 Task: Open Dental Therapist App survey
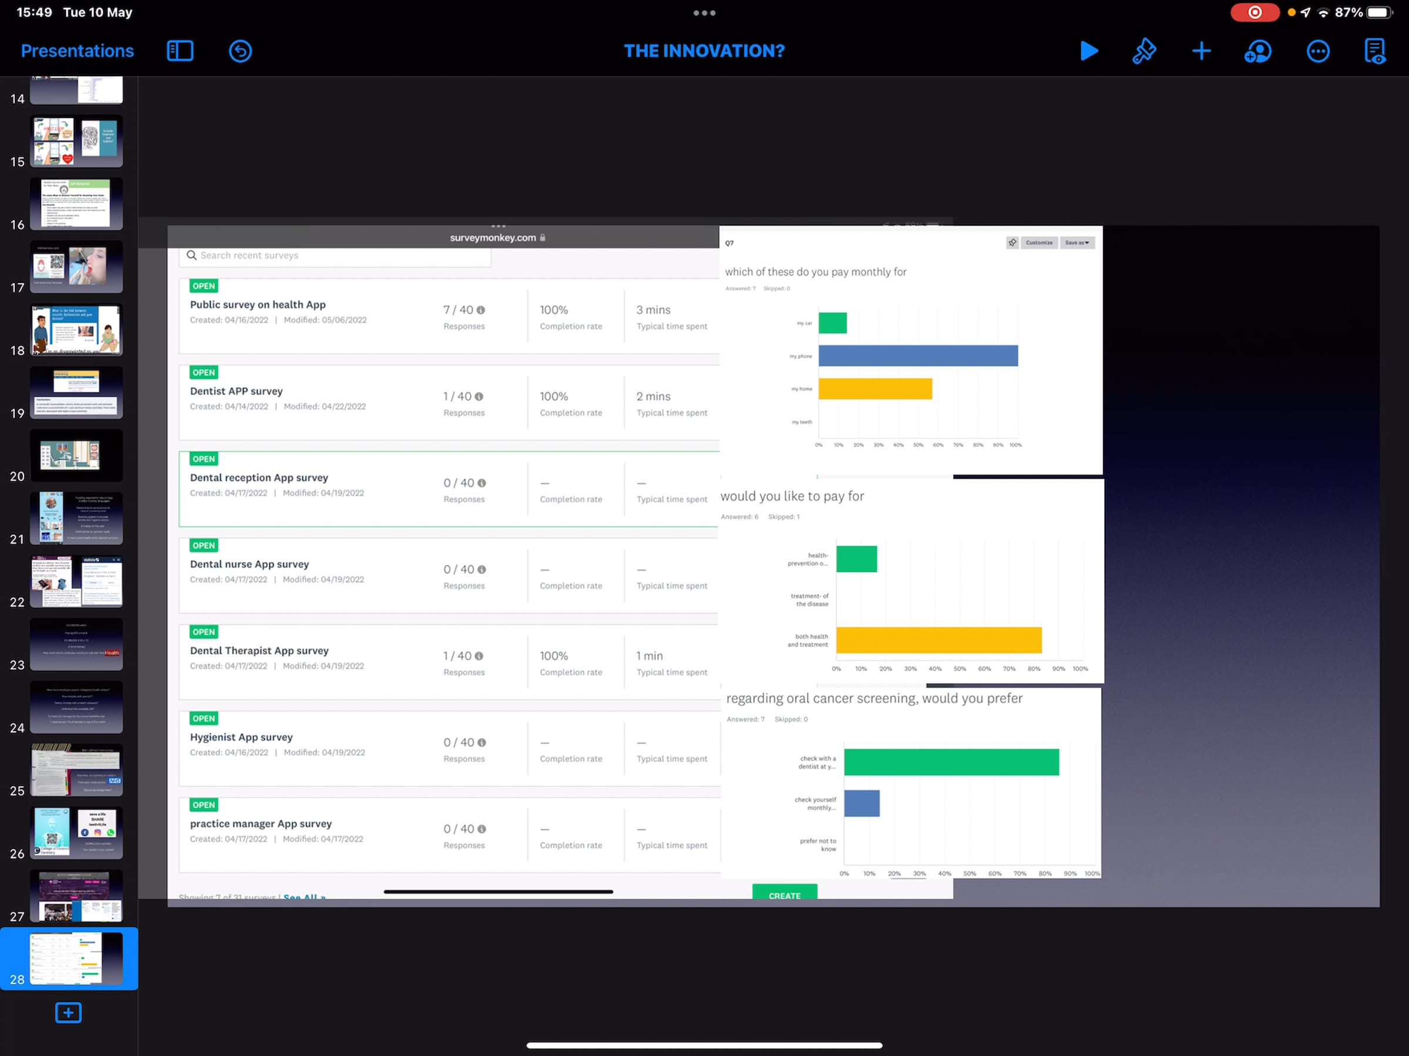(x=259, y=651)
